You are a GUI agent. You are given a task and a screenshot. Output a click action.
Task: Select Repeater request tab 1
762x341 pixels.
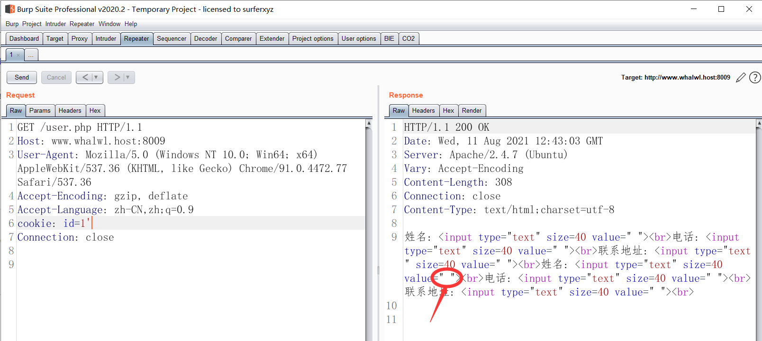(x=11, y=55)
